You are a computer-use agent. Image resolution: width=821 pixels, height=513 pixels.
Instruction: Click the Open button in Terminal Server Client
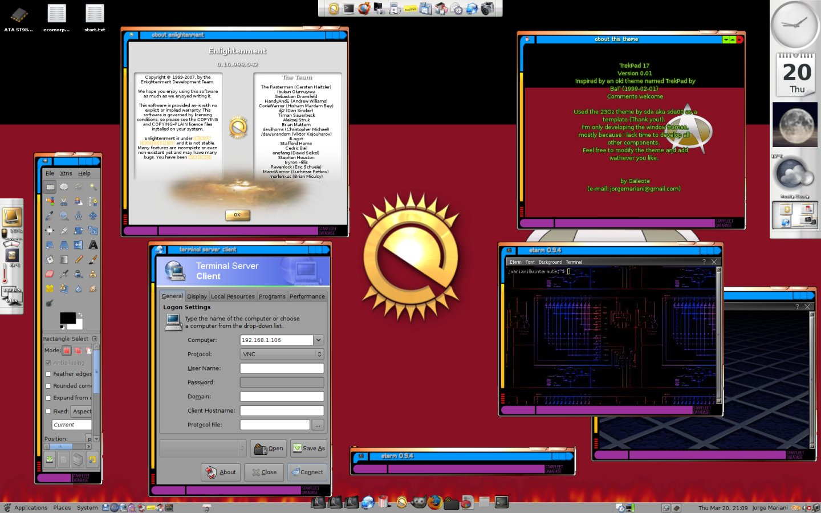(269, 448)
